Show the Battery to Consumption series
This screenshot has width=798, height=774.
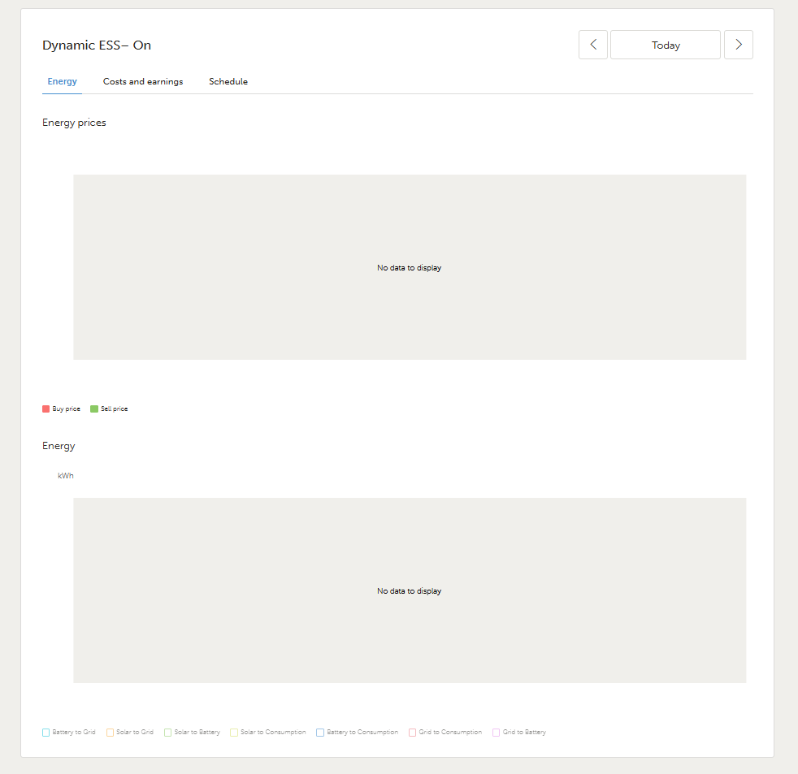tap(358, 733)
